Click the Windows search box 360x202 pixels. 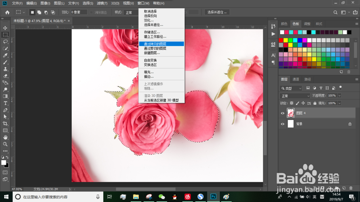point(58,197)
